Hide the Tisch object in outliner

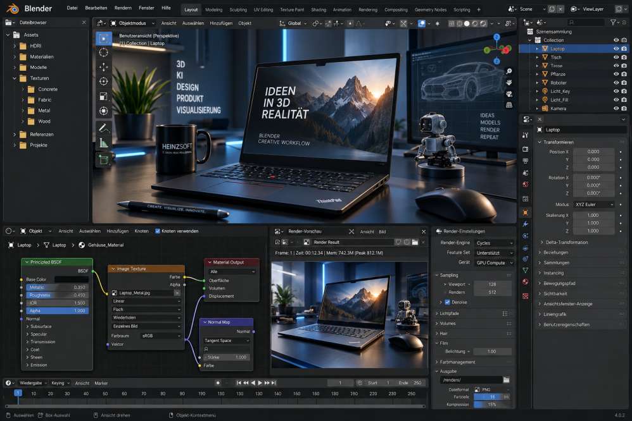616,57
